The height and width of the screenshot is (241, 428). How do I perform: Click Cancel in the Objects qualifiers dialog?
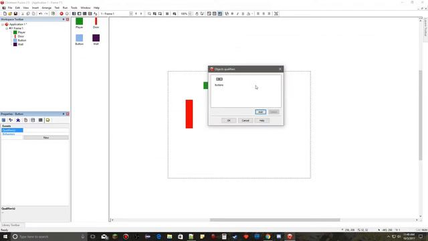pos(245,120)
